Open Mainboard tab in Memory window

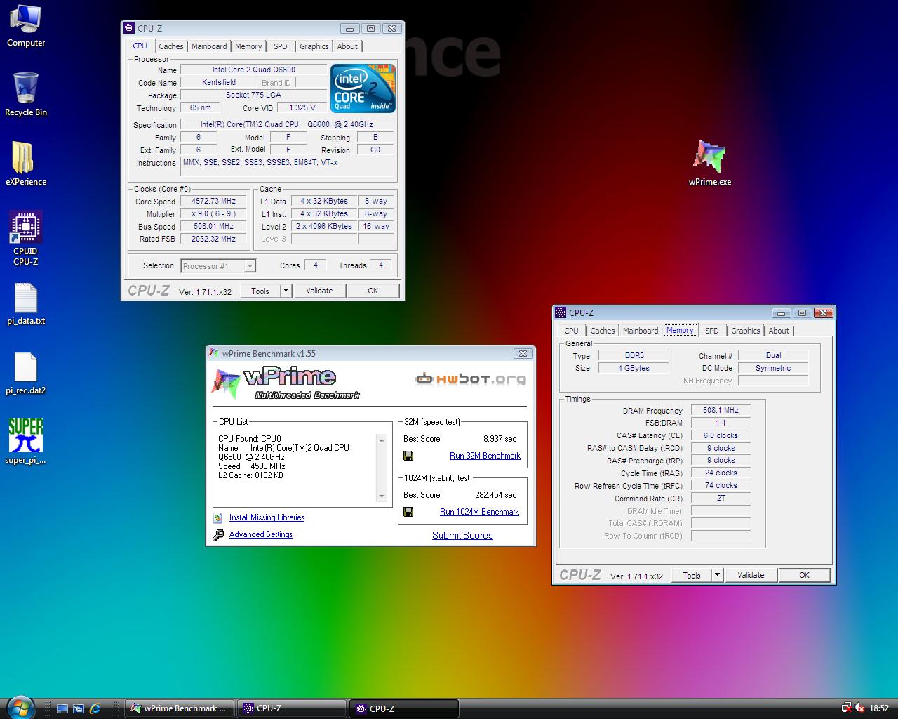tap(641, 331)
